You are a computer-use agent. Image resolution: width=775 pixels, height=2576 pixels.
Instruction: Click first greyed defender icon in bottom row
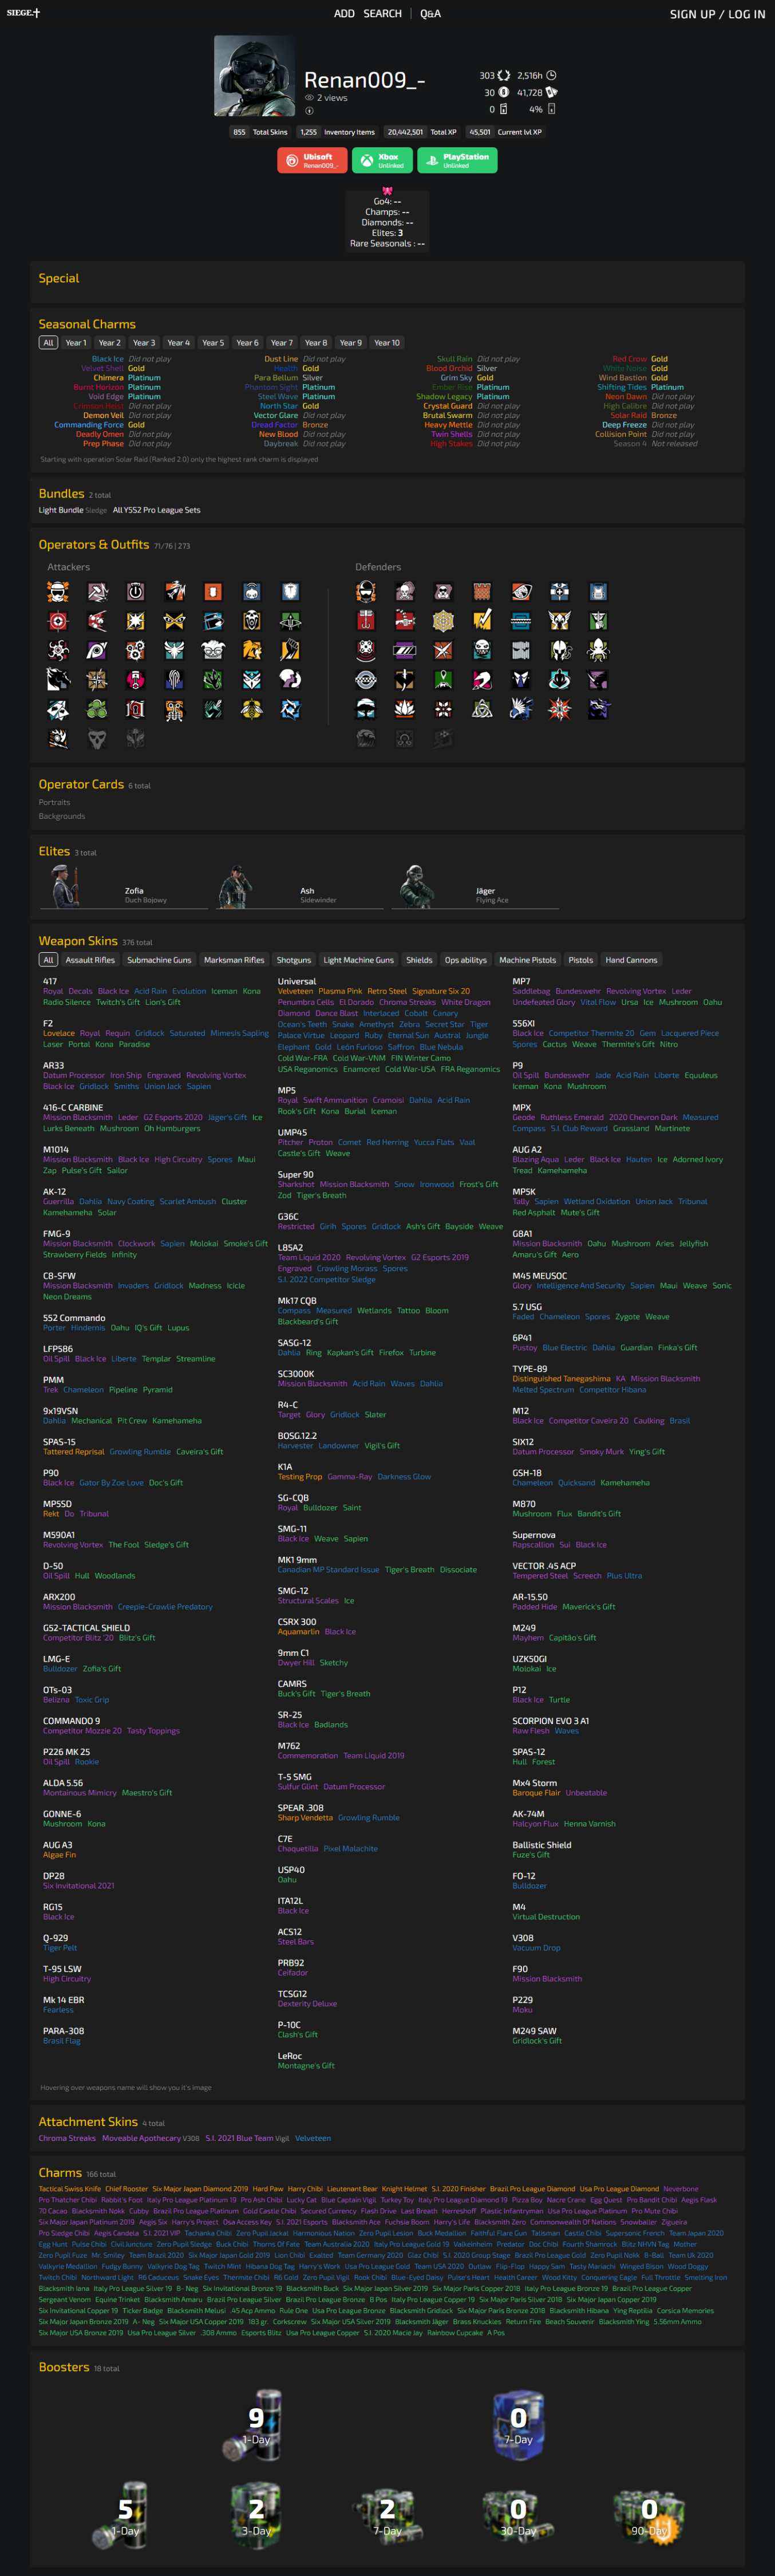tap(366, 738)
